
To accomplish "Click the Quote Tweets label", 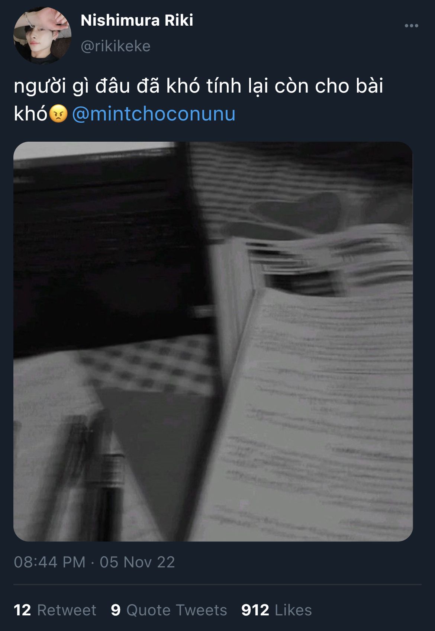I will point(177,610).
